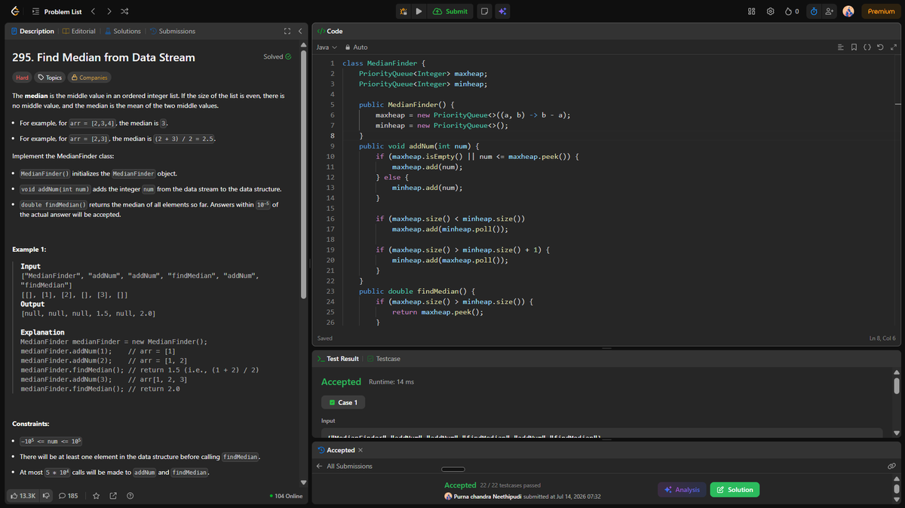
Task: Star the problem as favorite
Action: tap(96, 496)
